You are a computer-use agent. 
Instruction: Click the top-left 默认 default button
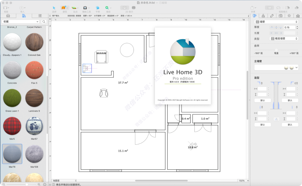(263, 100)
